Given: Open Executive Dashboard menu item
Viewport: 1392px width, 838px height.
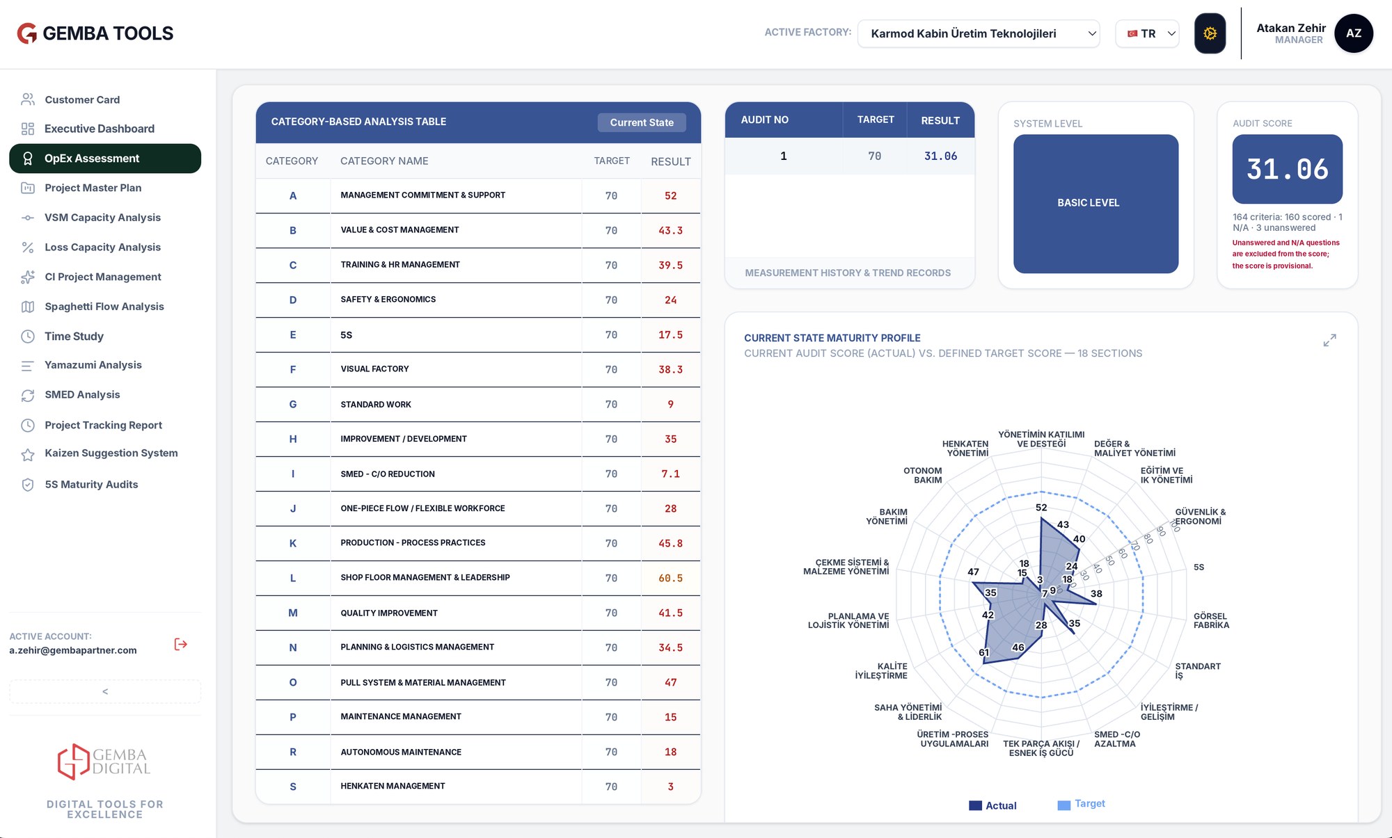Looking at the screenshot, I should pyautogui.click(x=105, y=129).
